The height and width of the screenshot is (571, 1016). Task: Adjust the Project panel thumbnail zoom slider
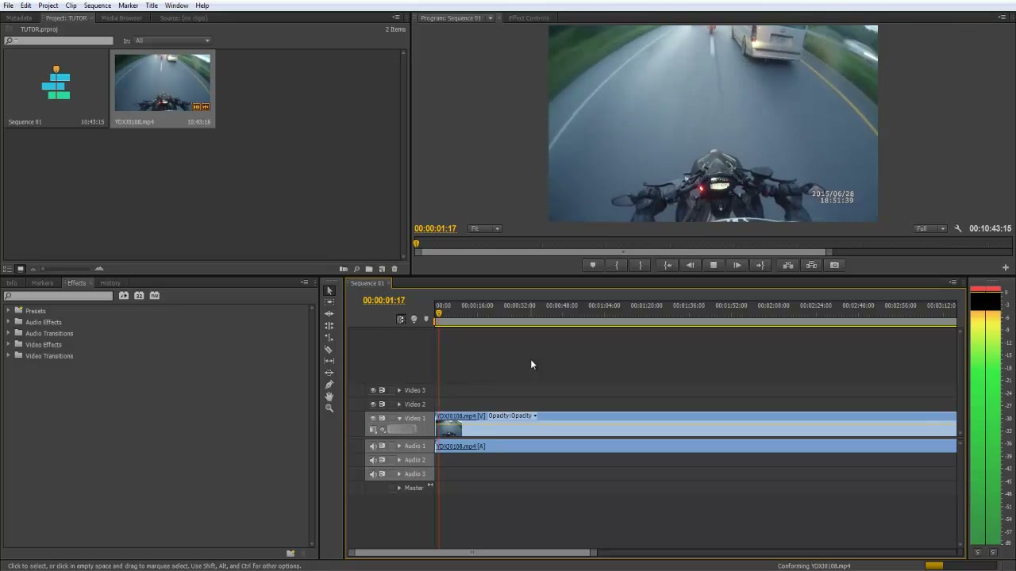point(67,269)
